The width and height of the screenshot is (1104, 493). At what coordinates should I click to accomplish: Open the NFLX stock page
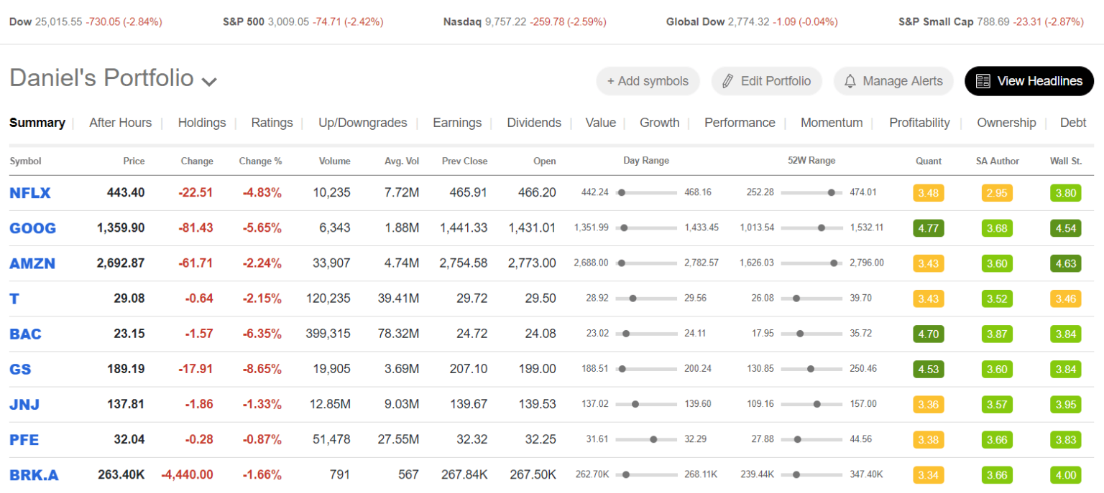(x=30, y=193)
